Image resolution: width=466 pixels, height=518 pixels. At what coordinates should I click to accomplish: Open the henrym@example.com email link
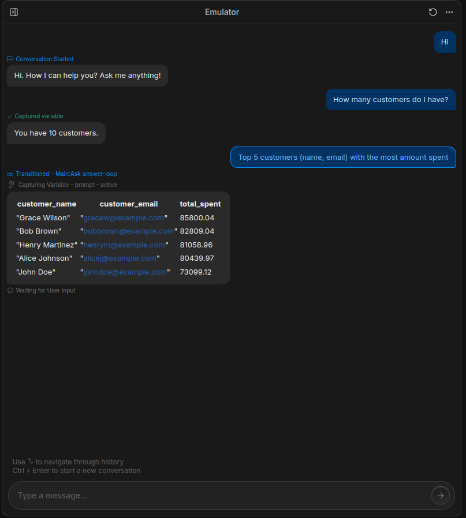(x=124, y=245)
